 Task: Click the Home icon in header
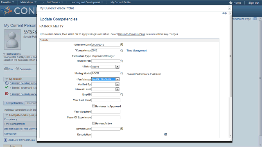tap(231, 3)
